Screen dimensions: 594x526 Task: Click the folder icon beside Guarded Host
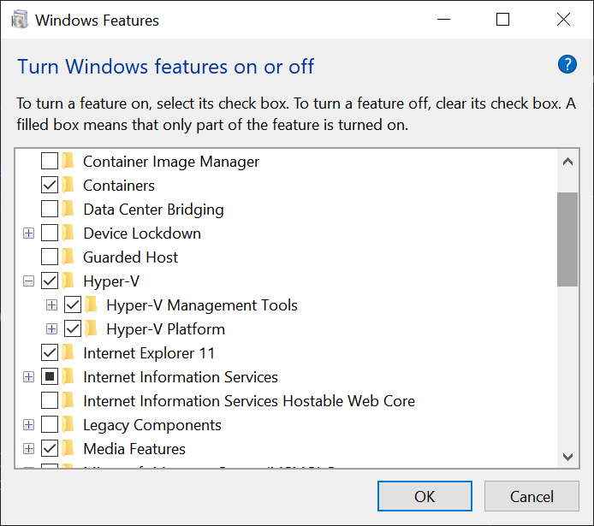point(68,257)
